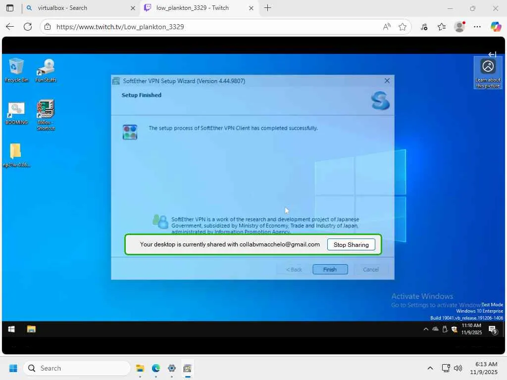507x380 pixels.
Task: Open a new browser tab
Action: click(x=268, y=8)
